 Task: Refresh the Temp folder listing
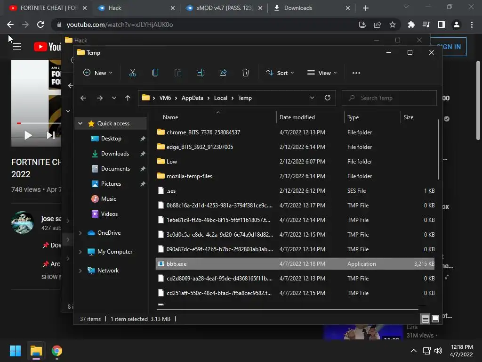click(328, 98)
